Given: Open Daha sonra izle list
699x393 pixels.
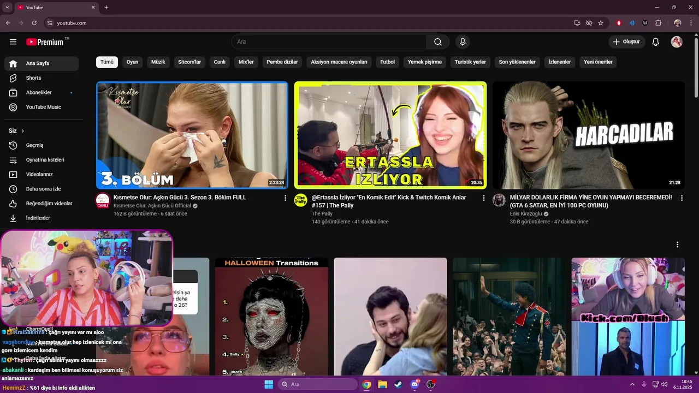Looking at the screenshot, I should [42, 189].
